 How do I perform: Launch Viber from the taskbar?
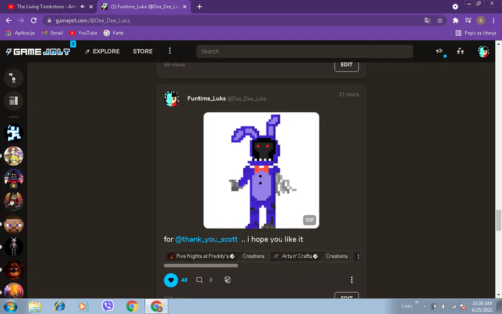(x=108, y=306)
